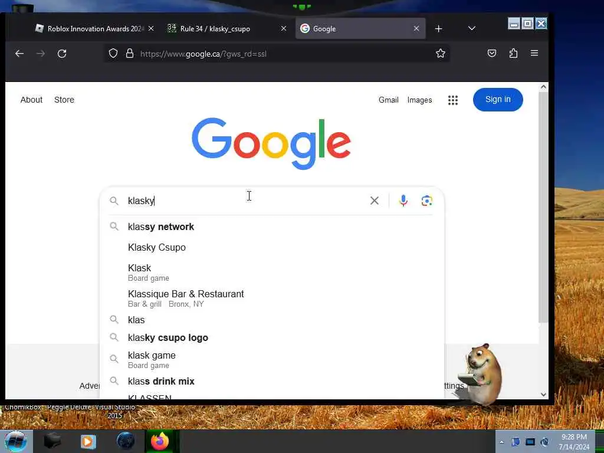The image size is (604, 453).
Task: Maximize the Firefox window
Action: click(x=527, y=24)
